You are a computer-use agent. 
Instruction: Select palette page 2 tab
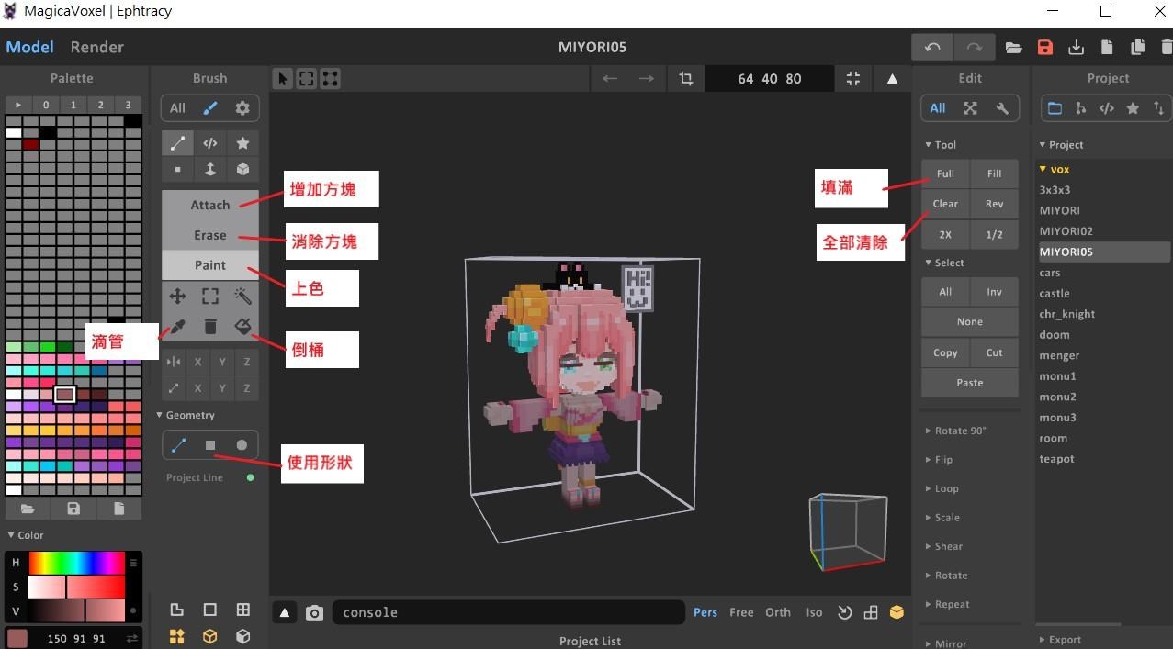click(x=101, y=105)
